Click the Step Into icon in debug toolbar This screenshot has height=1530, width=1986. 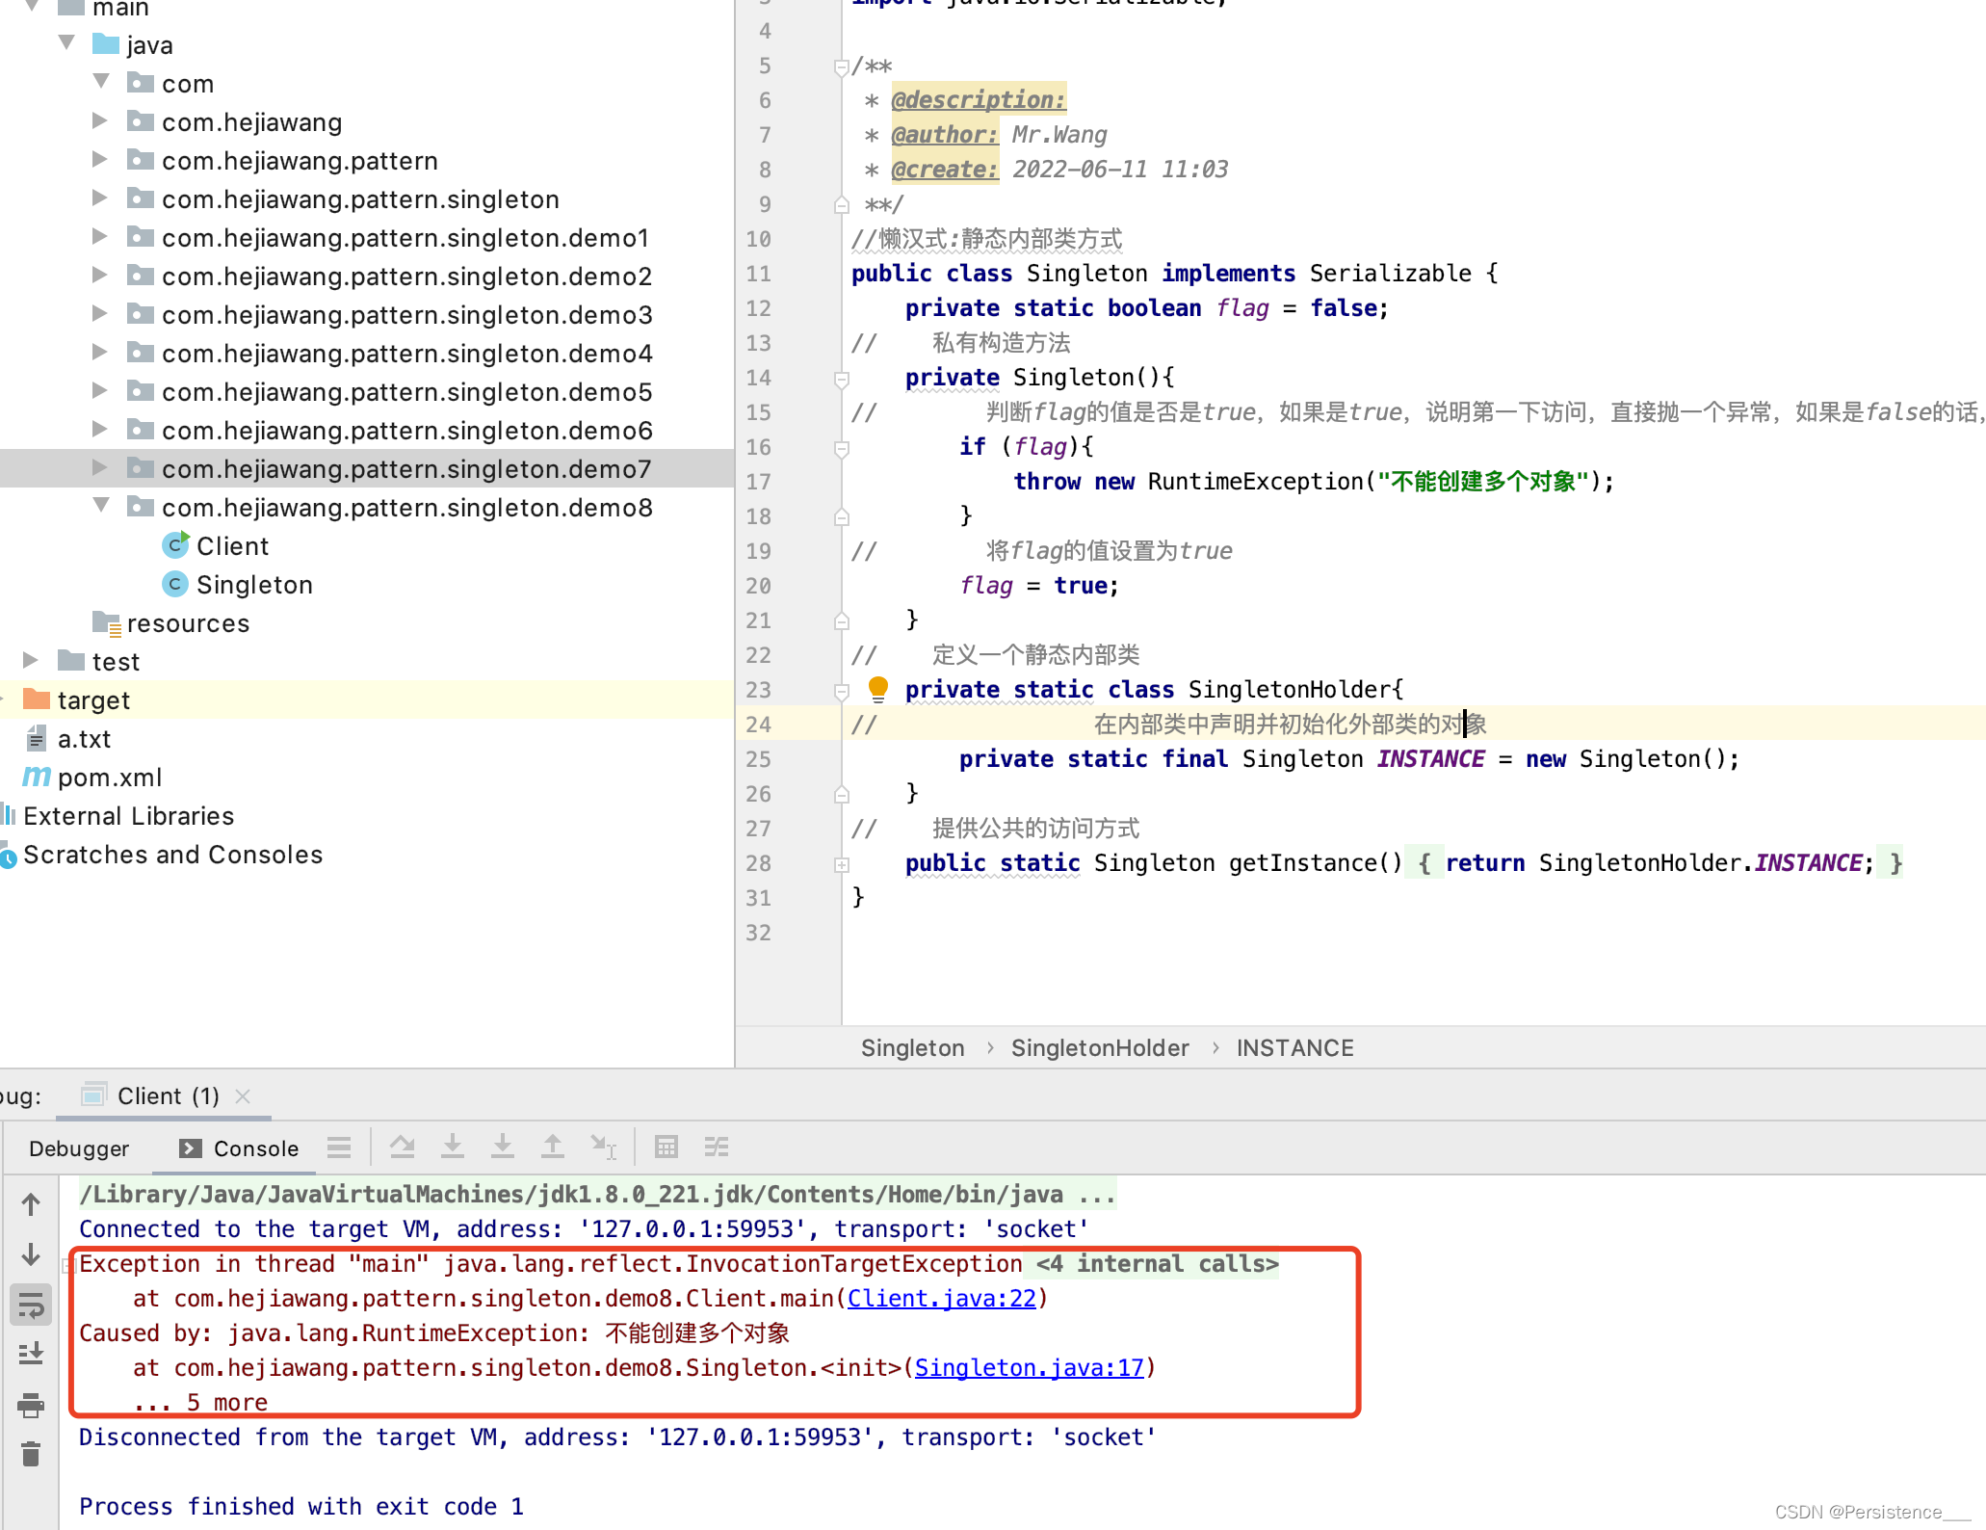pyautogui.click(x=453, y=1147)
